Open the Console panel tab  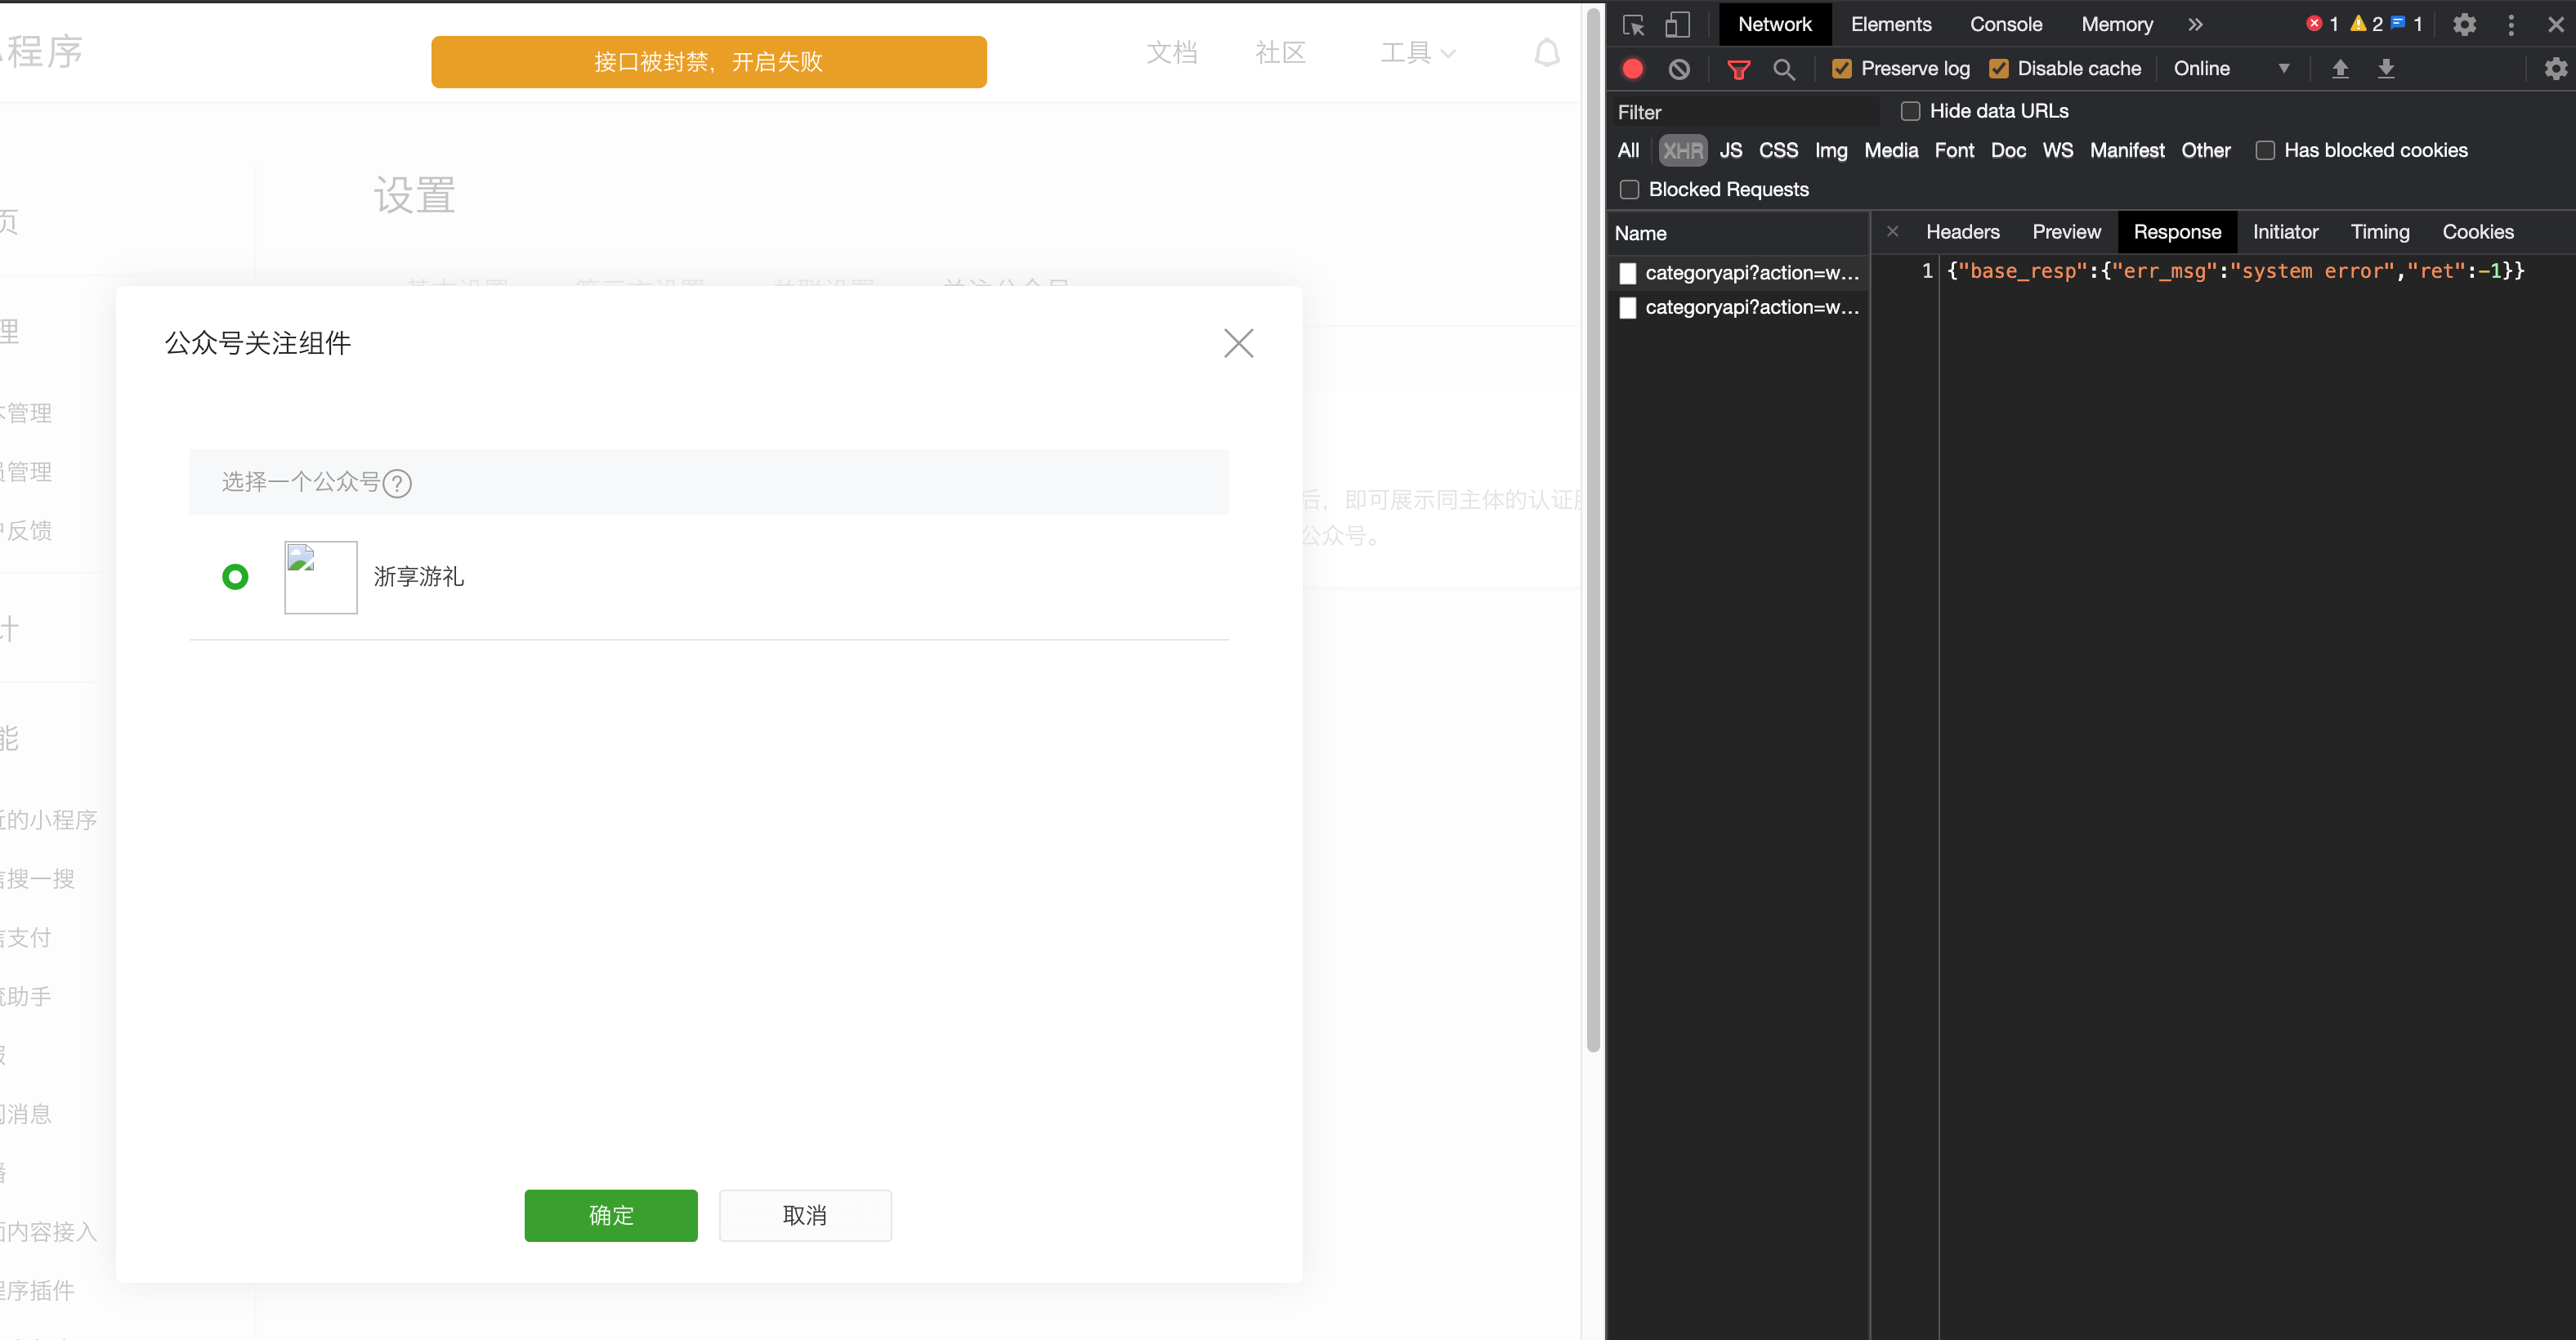click(2005, 25)
